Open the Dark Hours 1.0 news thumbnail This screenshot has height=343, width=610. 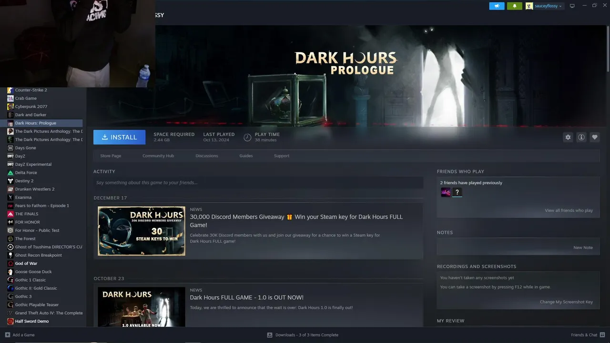(x=142, y=307)
